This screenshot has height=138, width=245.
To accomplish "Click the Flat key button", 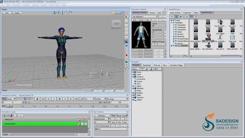I will click(x=119, y=122).
